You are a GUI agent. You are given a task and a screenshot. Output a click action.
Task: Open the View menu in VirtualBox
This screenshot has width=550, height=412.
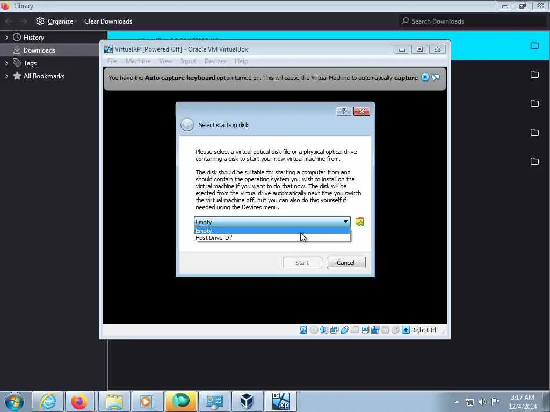(165, 61)
